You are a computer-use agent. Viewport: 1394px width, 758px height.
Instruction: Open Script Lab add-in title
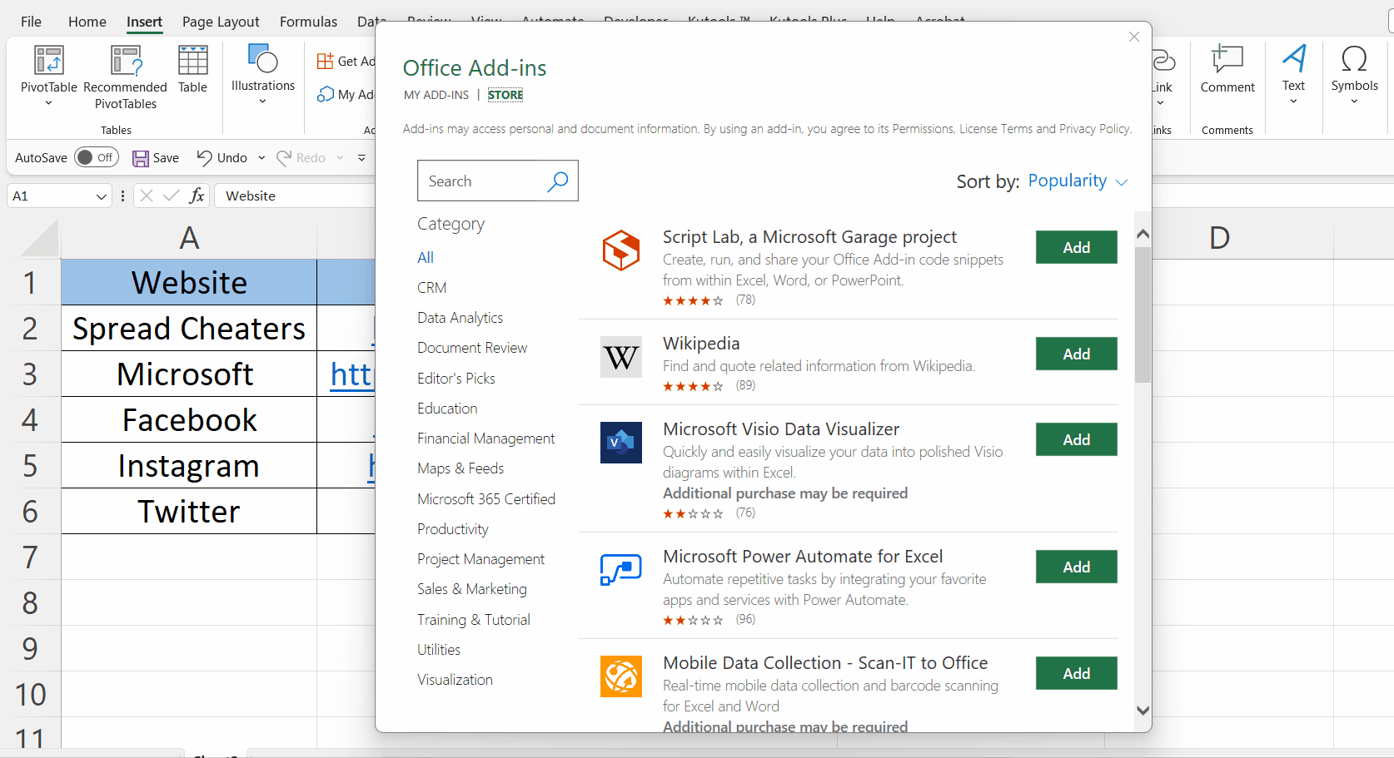[809, 237]
